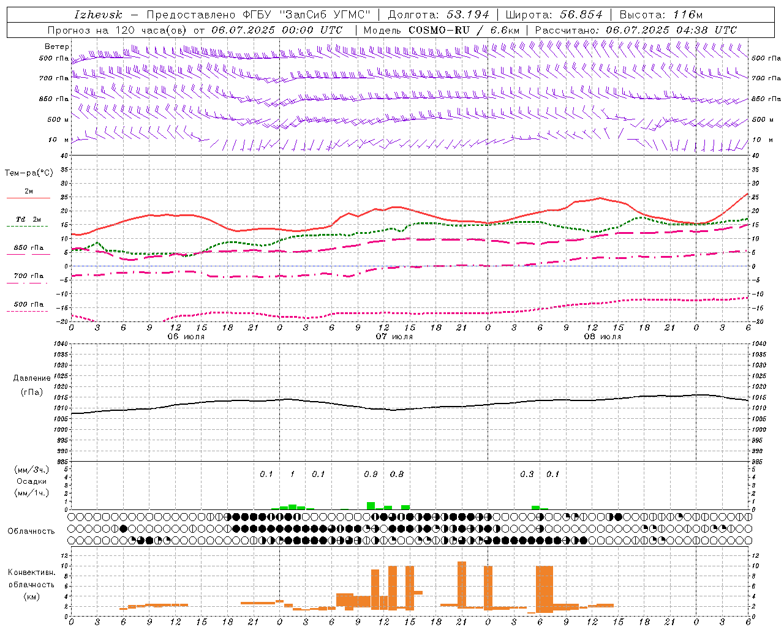The height and width of the screenshot is (627, 784).
Task: Click the precipitation value "0.8"
Action: (397, 475)
